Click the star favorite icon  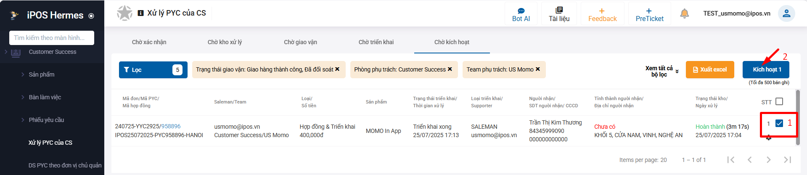(x=124, y=13)
